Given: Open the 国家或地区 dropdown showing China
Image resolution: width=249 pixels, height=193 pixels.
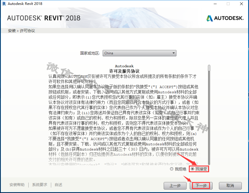Looking at the screenshot, I should 139,53.
